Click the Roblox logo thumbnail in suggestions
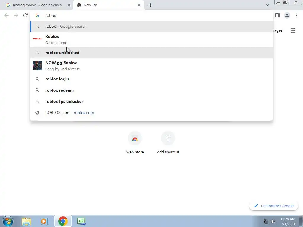 37,39
